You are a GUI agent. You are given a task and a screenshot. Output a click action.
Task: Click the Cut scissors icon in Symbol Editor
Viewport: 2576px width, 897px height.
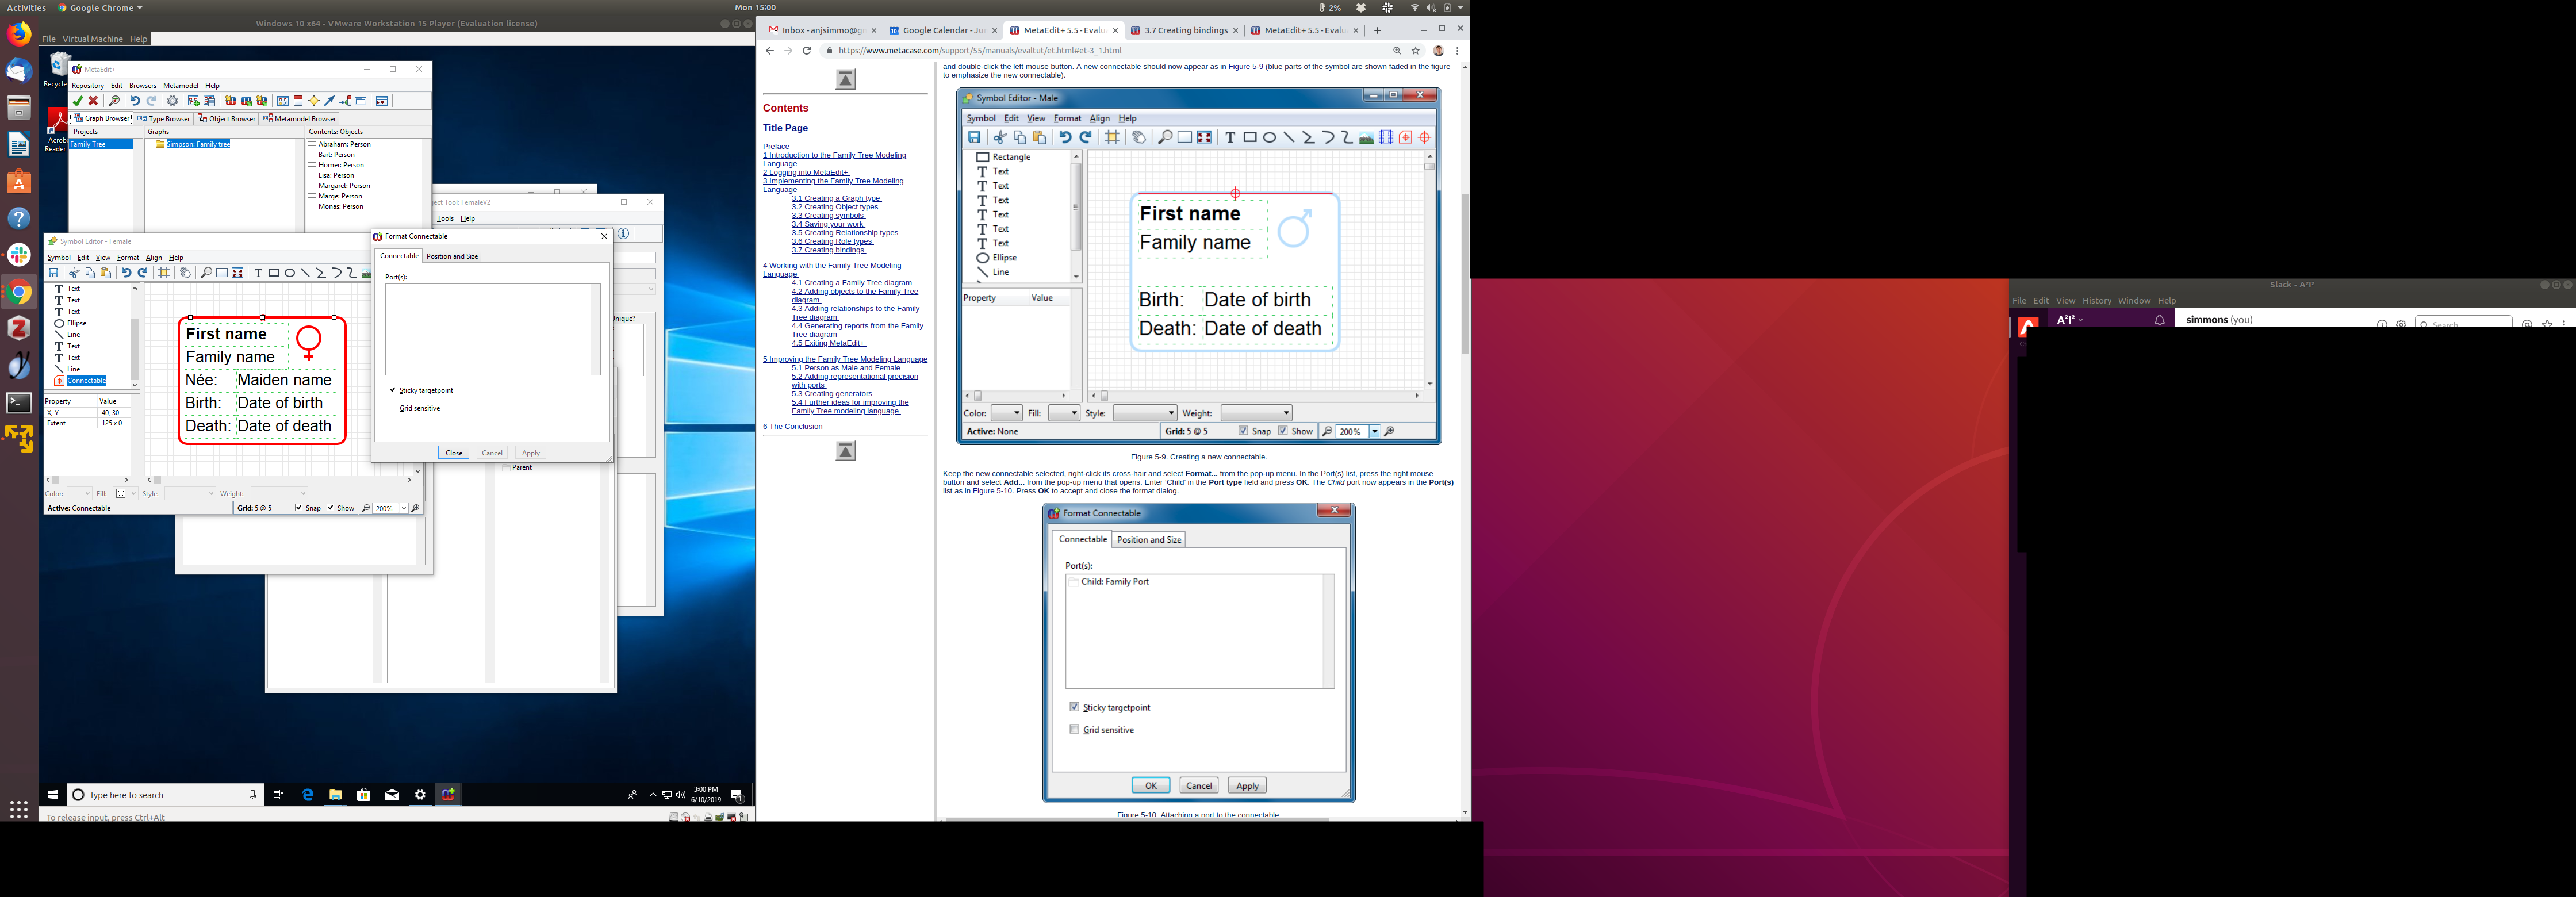[74, 273]
